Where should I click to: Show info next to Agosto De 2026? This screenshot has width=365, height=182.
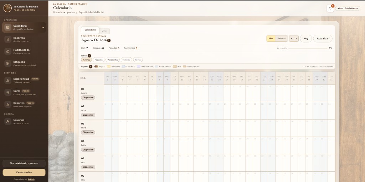point(109,40)
